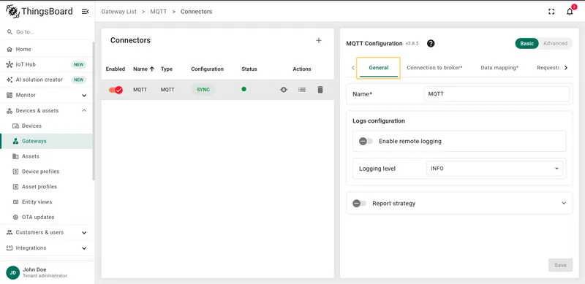The height and width of the screenshot is (284, 585).
Task: Click the Device profiles icon
Action: point(15,172)
